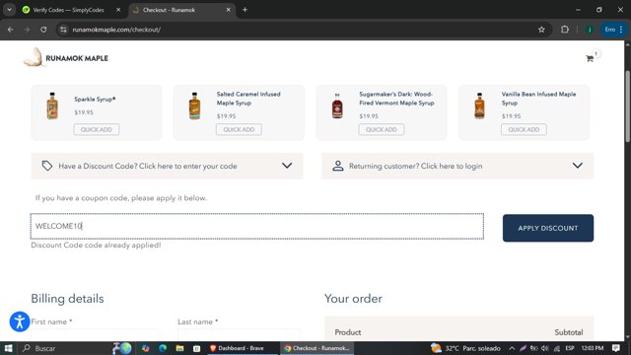Close the Verify Codes SimplyCodes tab
The width and height of the screenshot is (631, 355).
pyautogui.click(x=118, y=10)
